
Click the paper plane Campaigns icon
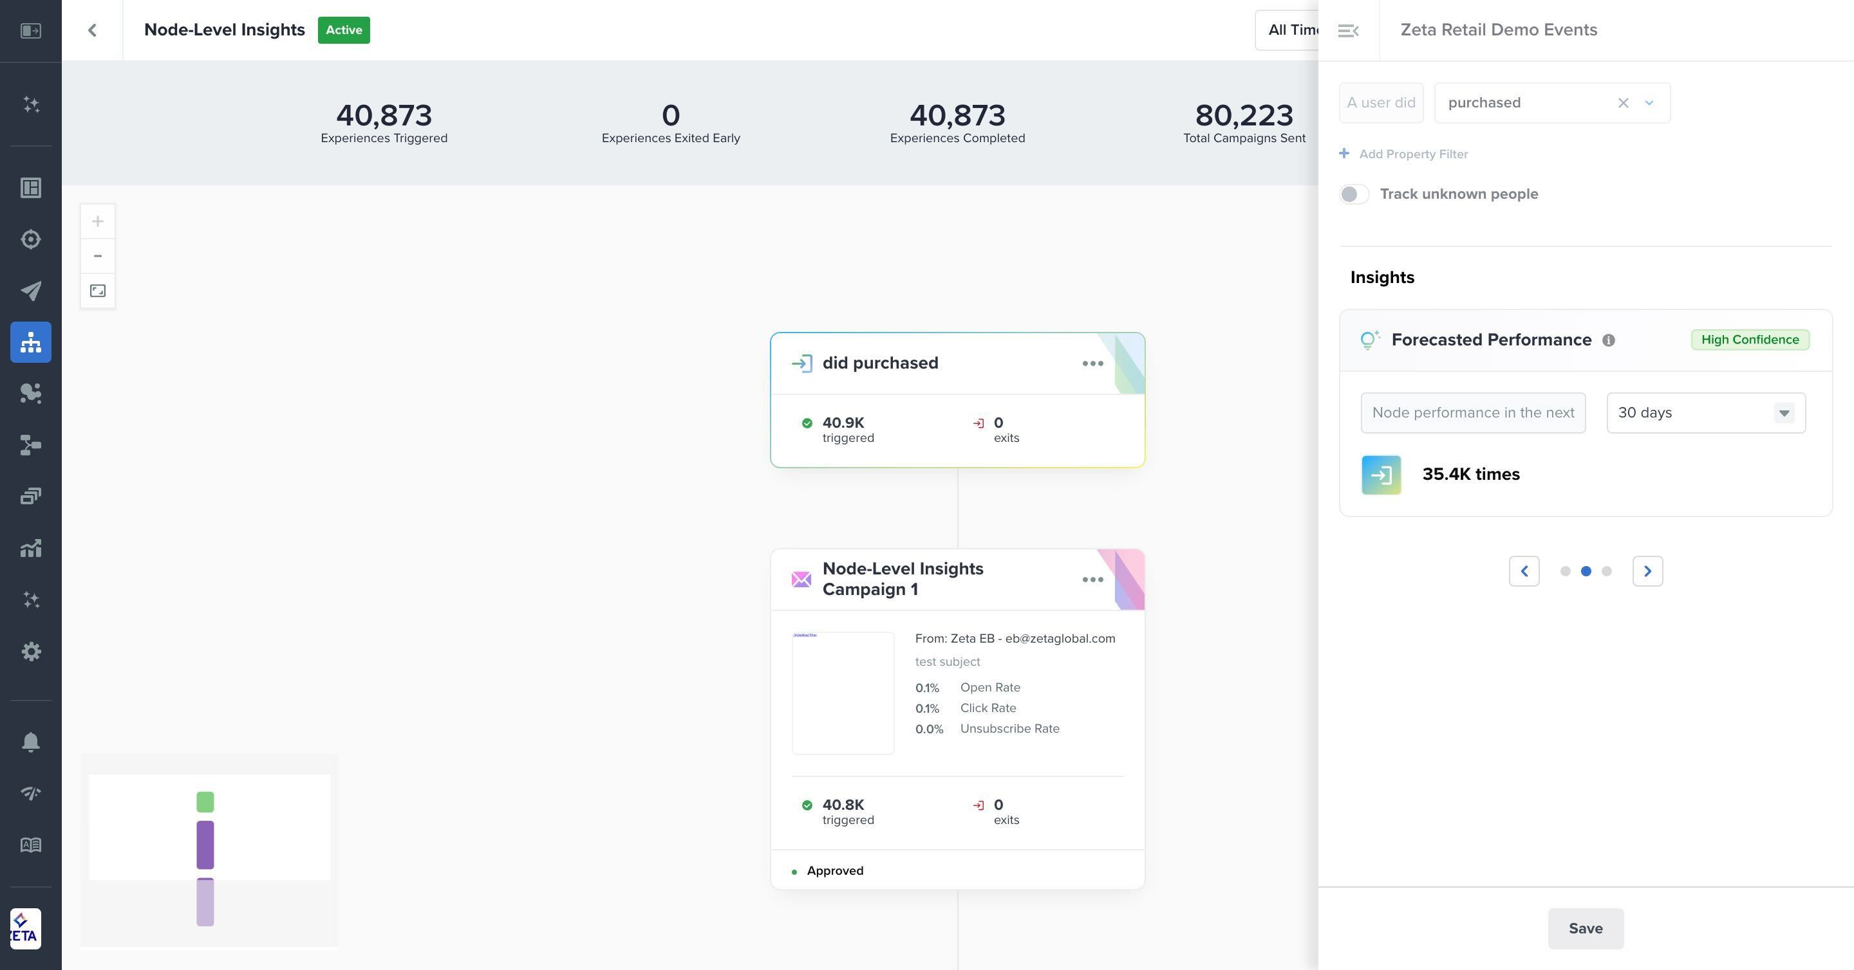30,291
